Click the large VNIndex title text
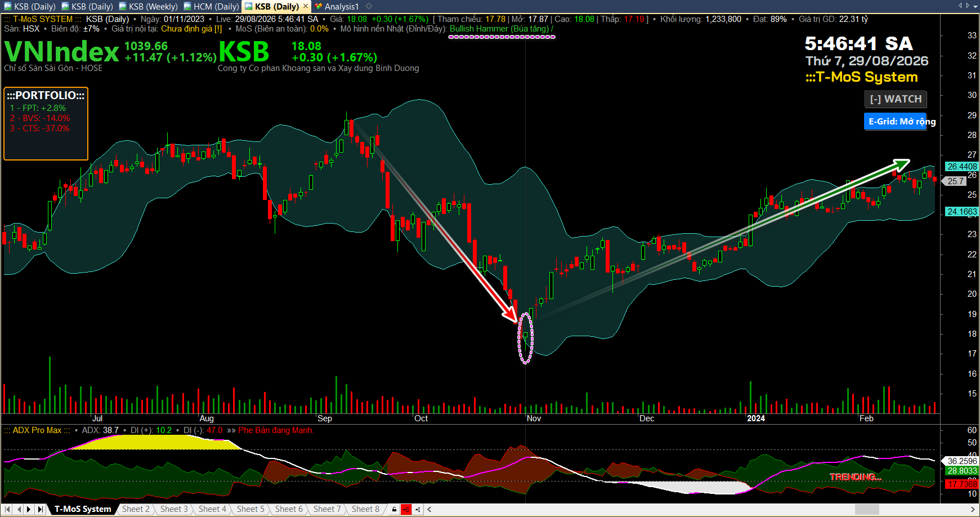Viewport: 980px width, 517px height. pyautogui.click(x=62, y=52)
